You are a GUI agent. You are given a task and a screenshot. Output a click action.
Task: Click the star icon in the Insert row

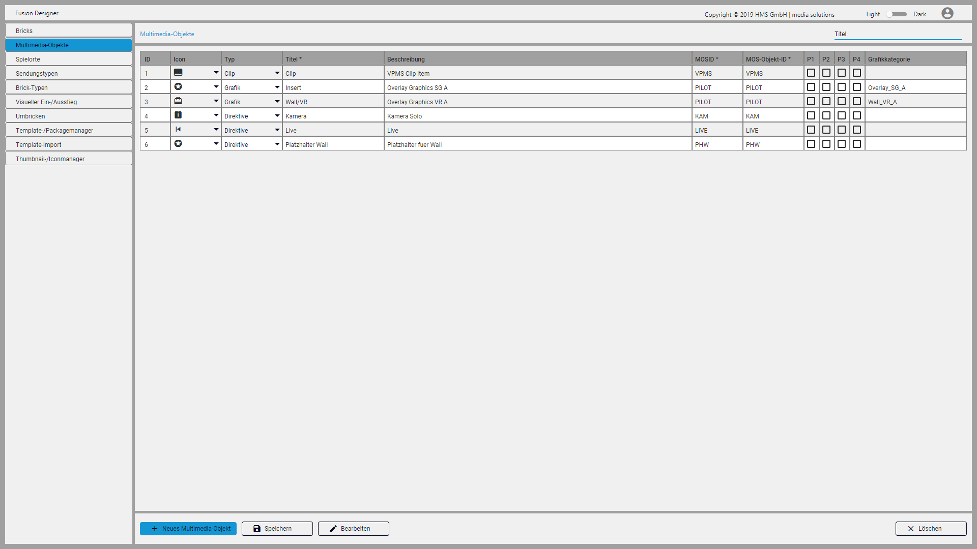178,87
